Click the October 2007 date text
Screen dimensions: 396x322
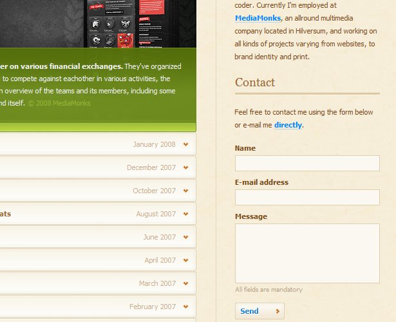point(154,191)
